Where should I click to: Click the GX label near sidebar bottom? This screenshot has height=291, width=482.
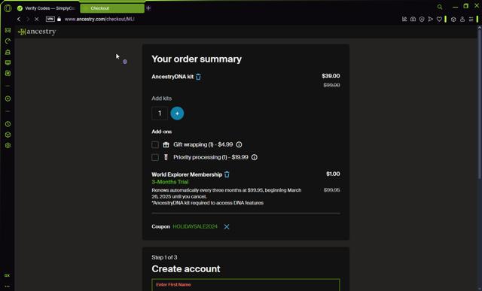7,276
